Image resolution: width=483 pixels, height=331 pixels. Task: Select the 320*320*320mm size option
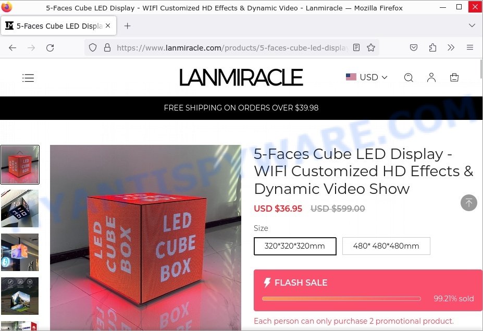pos(295,246)
